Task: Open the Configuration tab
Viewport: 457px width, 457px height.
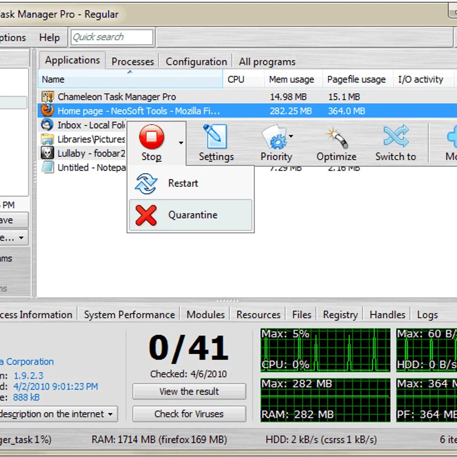Action: (196, 62)
